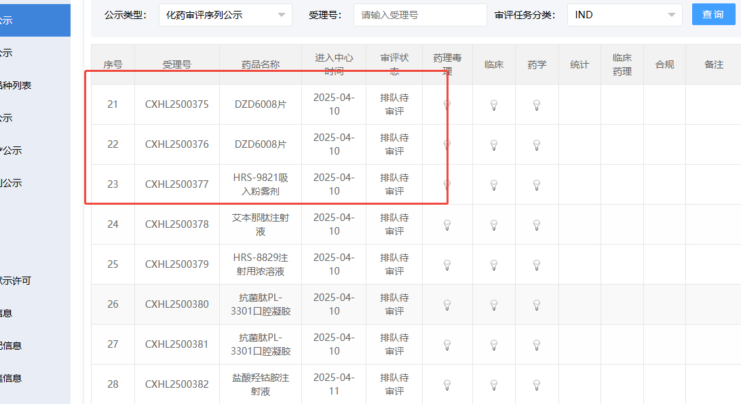Click clinical bulb icon for CXHL2500377
This screenshot has height=404, width=741.
(x=494, y=185)
